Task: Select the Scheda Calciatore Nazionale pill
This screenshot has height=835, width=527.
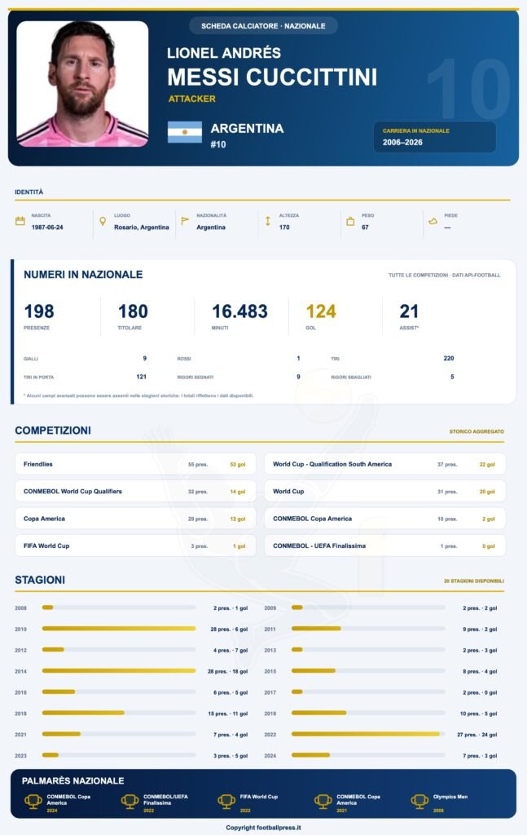Action: pyautogui.click(x=263, y=25)
